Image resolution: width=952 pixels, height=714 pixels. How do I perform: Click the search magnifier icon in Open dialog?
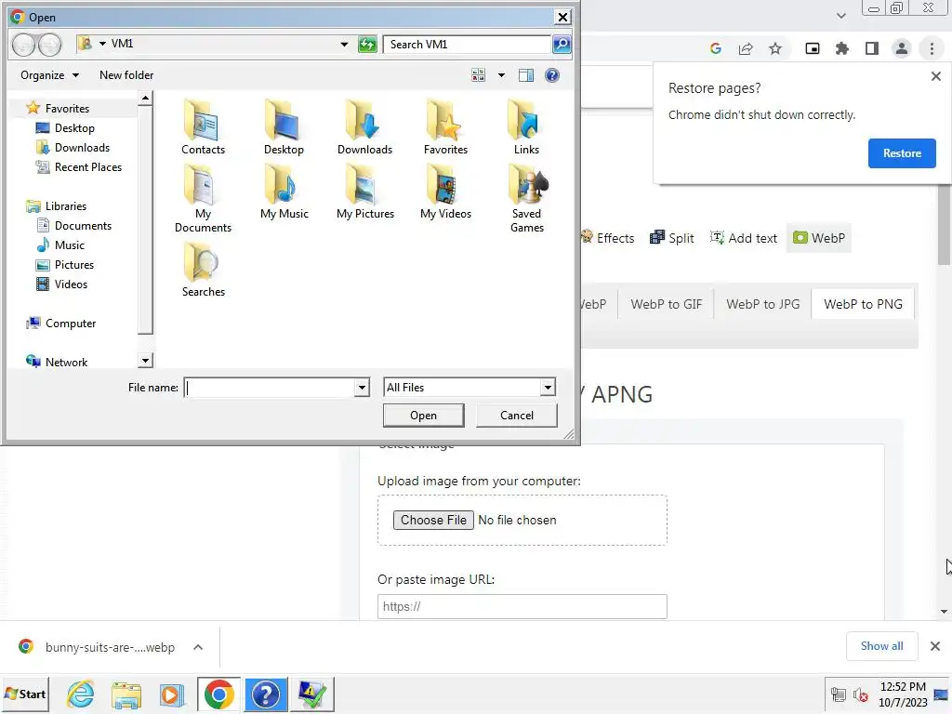coord(562,45)
